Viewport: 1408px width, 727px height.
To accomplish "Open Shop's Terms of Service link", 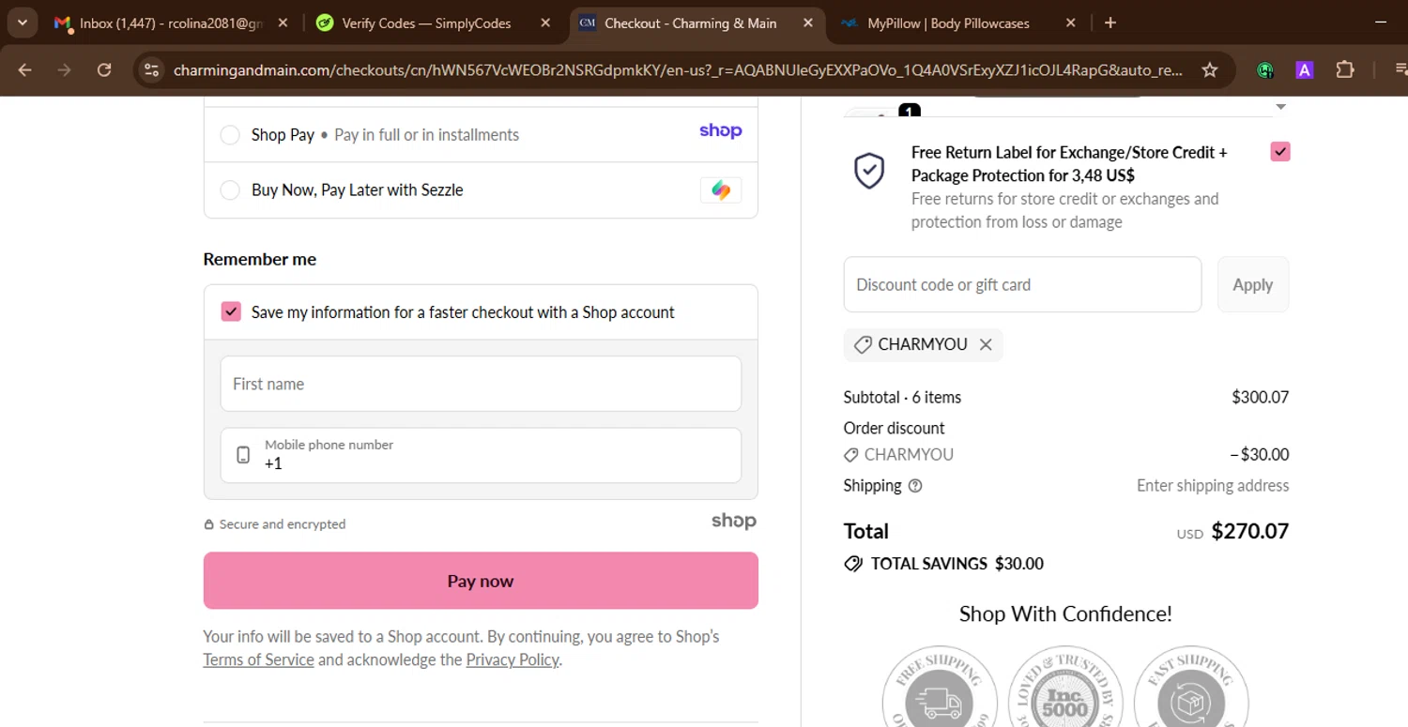I will pos(258,659).
